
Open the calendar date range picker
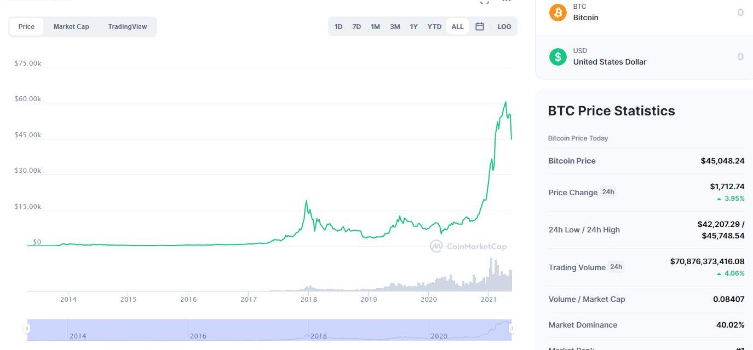[480, 26]
